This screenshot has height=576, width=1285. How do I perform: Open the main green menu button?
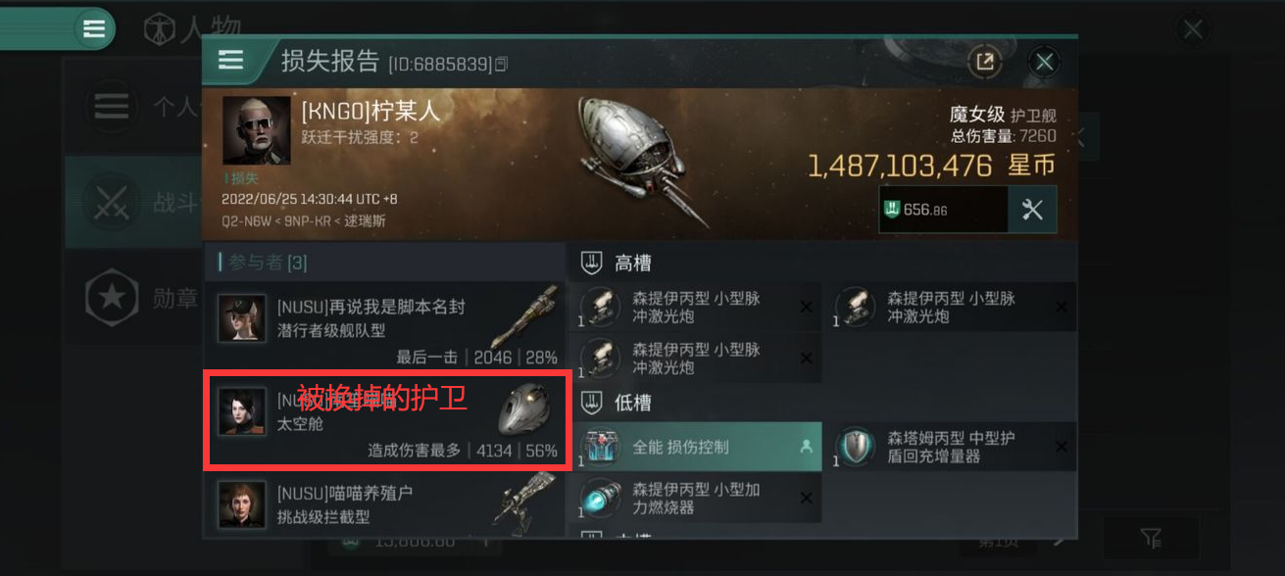(x=94, y=29)
